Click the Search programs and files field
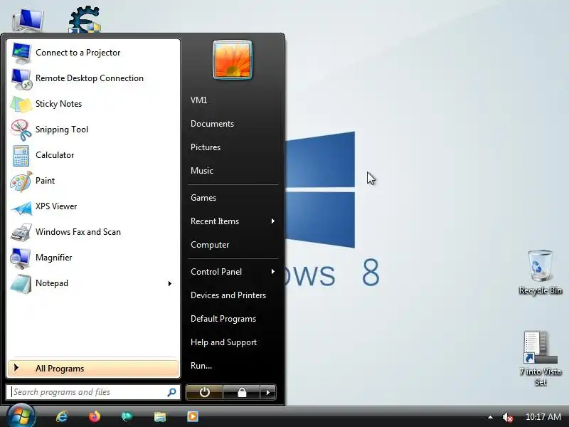The height and width of the screenshot is (427, 569). [x=93, y=392]
